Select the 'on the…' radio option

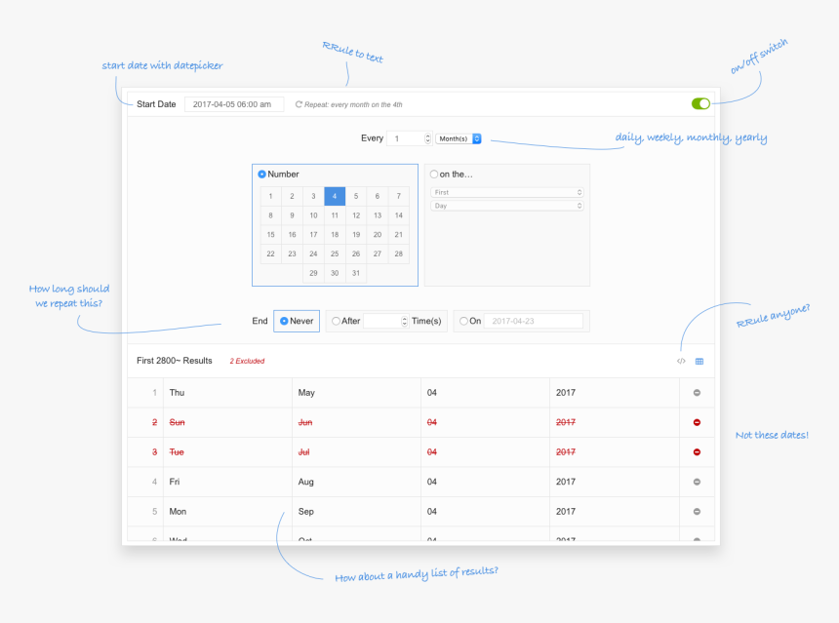(x=434, y=174)
